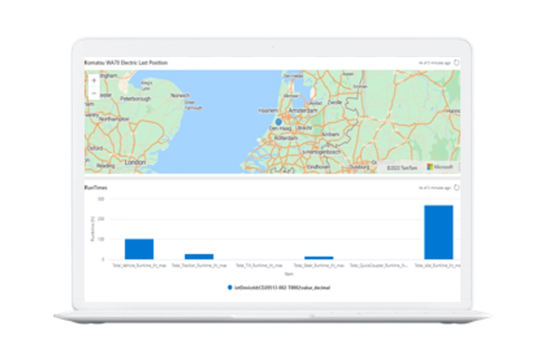This screenshot has height=362, width=545.
Task: Click the Total_Vehicle_Runtime axis label
Action: pos(139,265)
